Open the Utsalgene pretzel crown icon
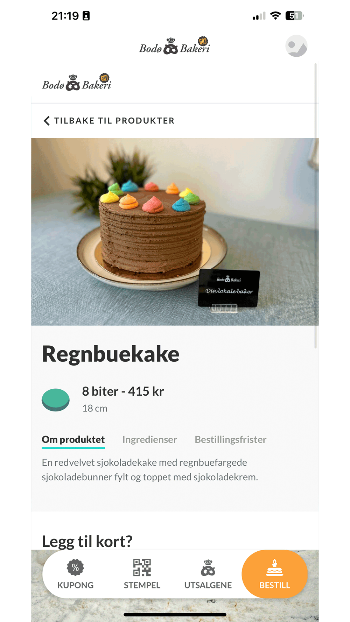The height and width of the screenshot is (622, 350). [208, 567]
